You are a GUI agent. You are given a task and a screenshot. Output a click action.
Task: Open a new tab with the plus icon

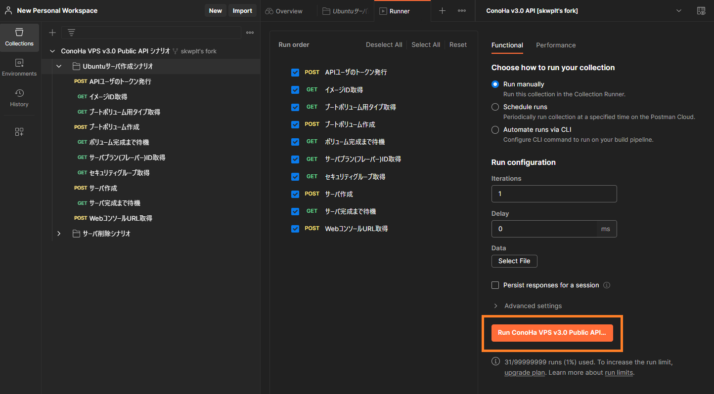(x=443, y=11)
